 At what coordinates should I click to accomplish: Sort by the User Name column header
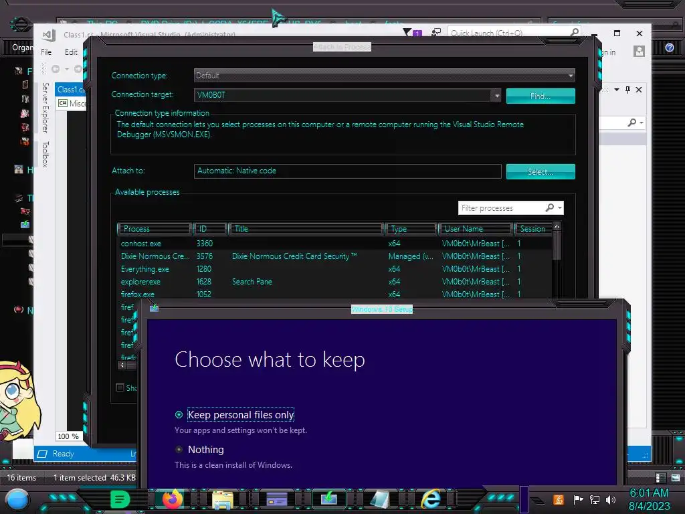pos(476,229)
